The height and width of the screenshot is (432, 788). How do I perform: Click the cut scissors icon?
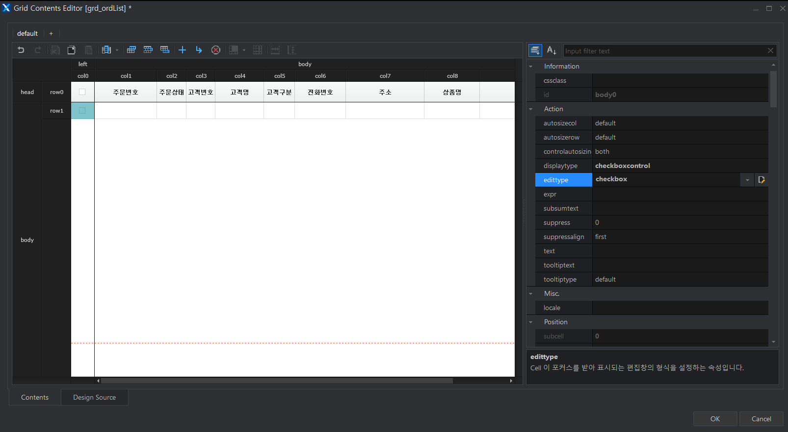point(55,50)
